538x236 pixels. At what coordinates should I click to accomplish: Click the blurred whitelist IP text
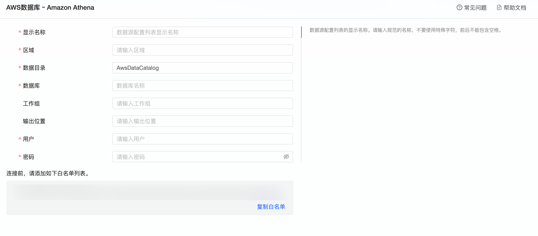click(150, 192)
